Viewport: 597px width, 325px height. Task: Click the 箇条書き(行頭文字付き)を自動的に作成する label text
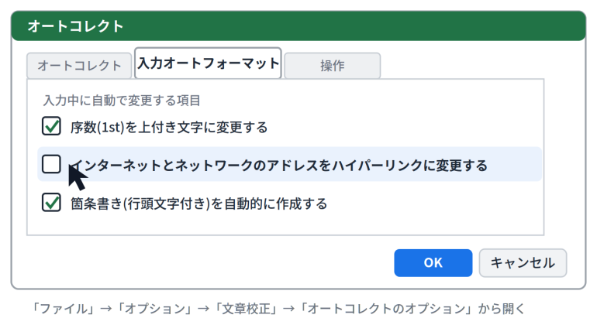pos(198,204)
